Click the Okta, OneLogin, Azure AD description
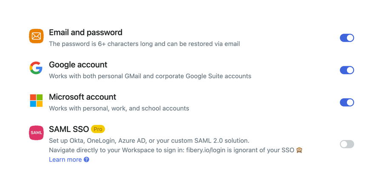 pos(149,140)
